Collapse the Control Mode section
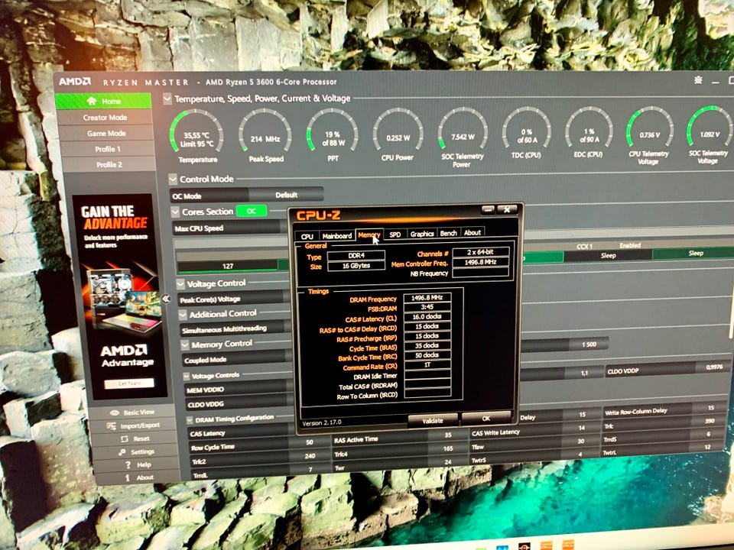The height and width of the screenshot is (550, 734). (173, 179)
